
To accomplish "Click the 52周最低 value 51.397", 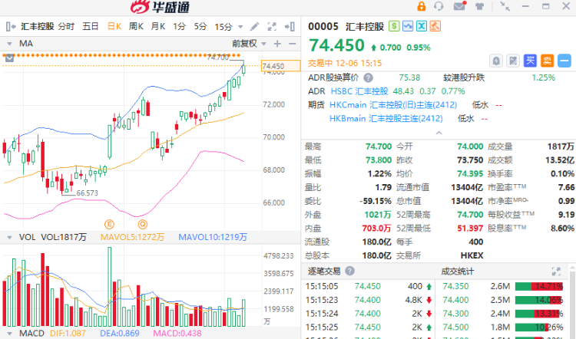I will coord(470,229).
